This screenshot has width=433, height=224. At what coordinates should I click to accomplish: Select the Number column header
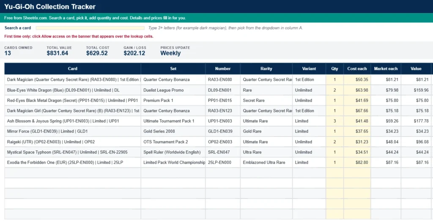(x=223, y=69)
